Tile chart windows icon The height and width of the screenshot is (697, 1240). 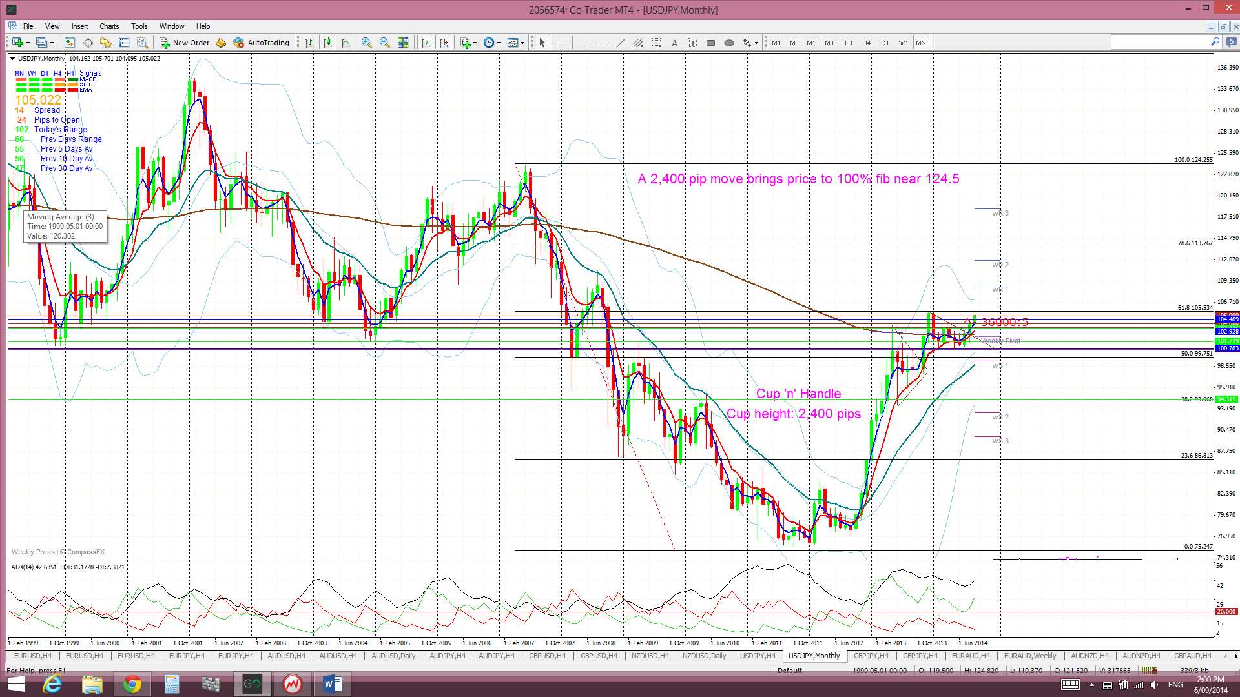click(x=403, y=43)
